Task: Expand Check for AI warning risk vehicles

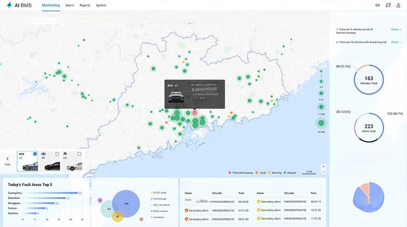Action: click(396, 42)
